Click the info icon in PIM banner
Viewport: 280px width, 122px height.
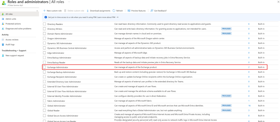pos(46,17)
